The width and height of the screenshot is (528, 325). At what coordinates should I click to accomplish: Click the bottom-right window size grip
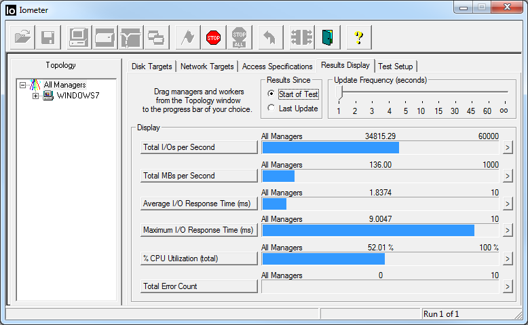[518, 316]
